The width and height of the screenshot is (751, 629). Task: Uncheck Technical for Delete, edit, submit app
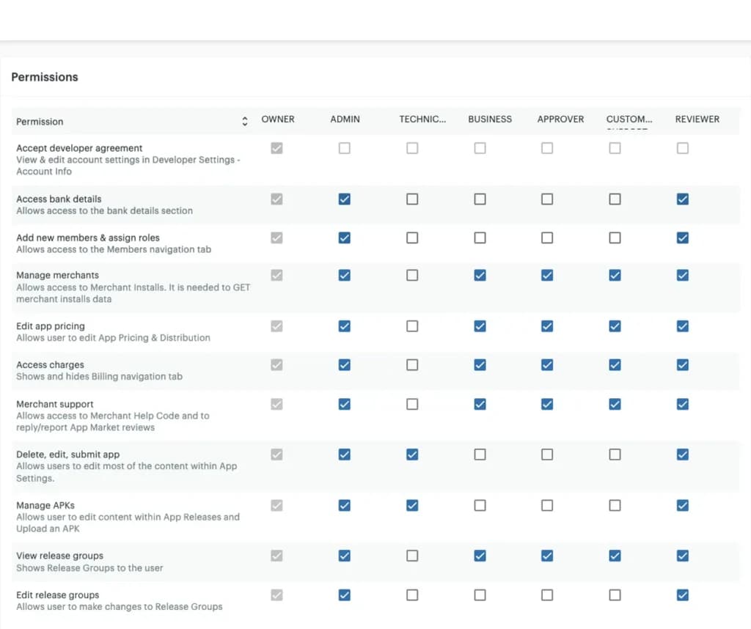pyautogui.click(x=412, y=455)
